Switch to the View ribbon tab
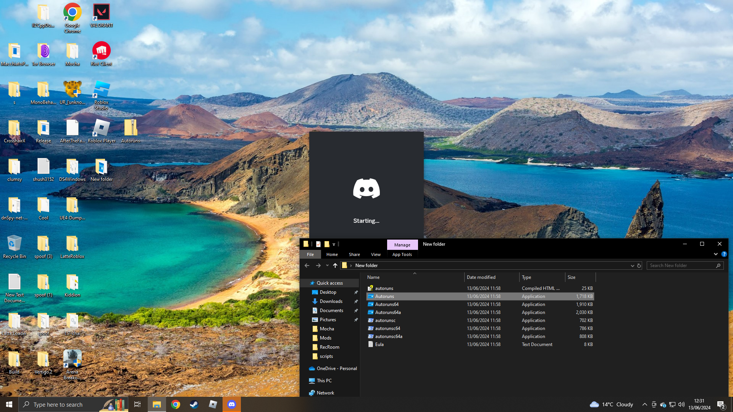This screenshot has width=733, height=412. 376,254
